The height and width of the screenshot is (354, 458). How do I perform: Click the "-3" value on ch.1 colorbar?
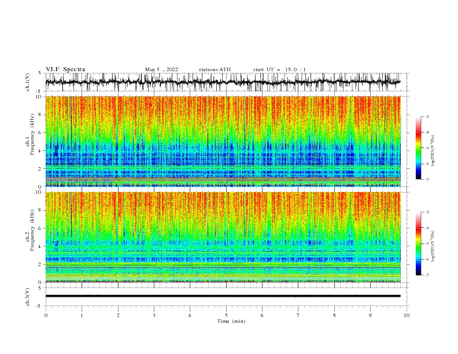point(427,116)
